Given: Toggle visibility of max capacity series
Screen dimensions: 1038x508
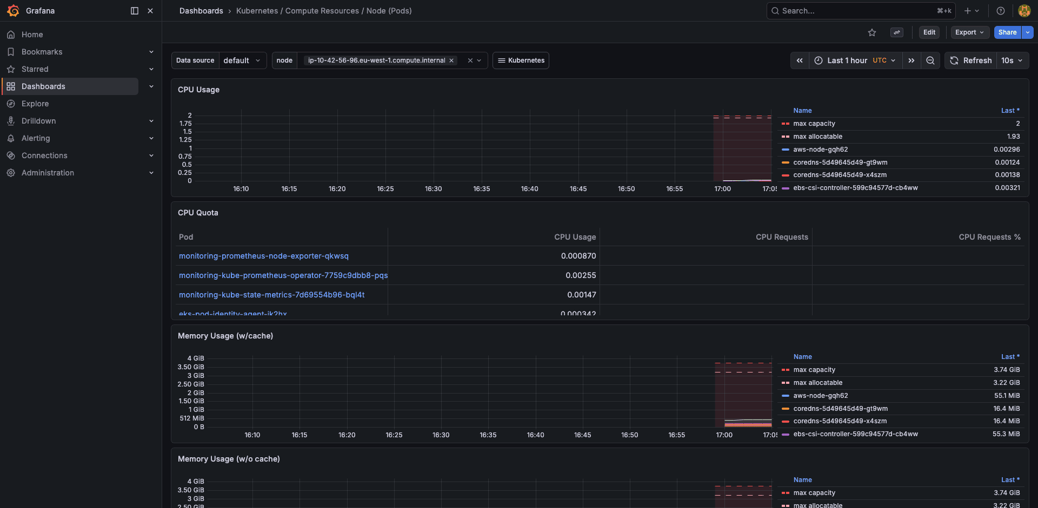Looking at the screenshot, I should pyautogui.click(x=814, y=123).
